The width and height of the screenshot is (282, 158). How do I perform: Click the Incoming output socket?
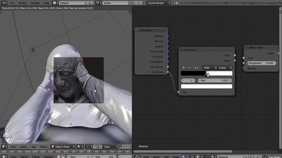pos(167,57)
